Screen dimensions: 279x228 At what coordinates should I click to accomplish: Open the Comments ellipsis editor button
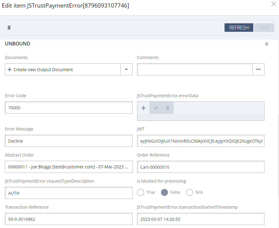(258, 69)
